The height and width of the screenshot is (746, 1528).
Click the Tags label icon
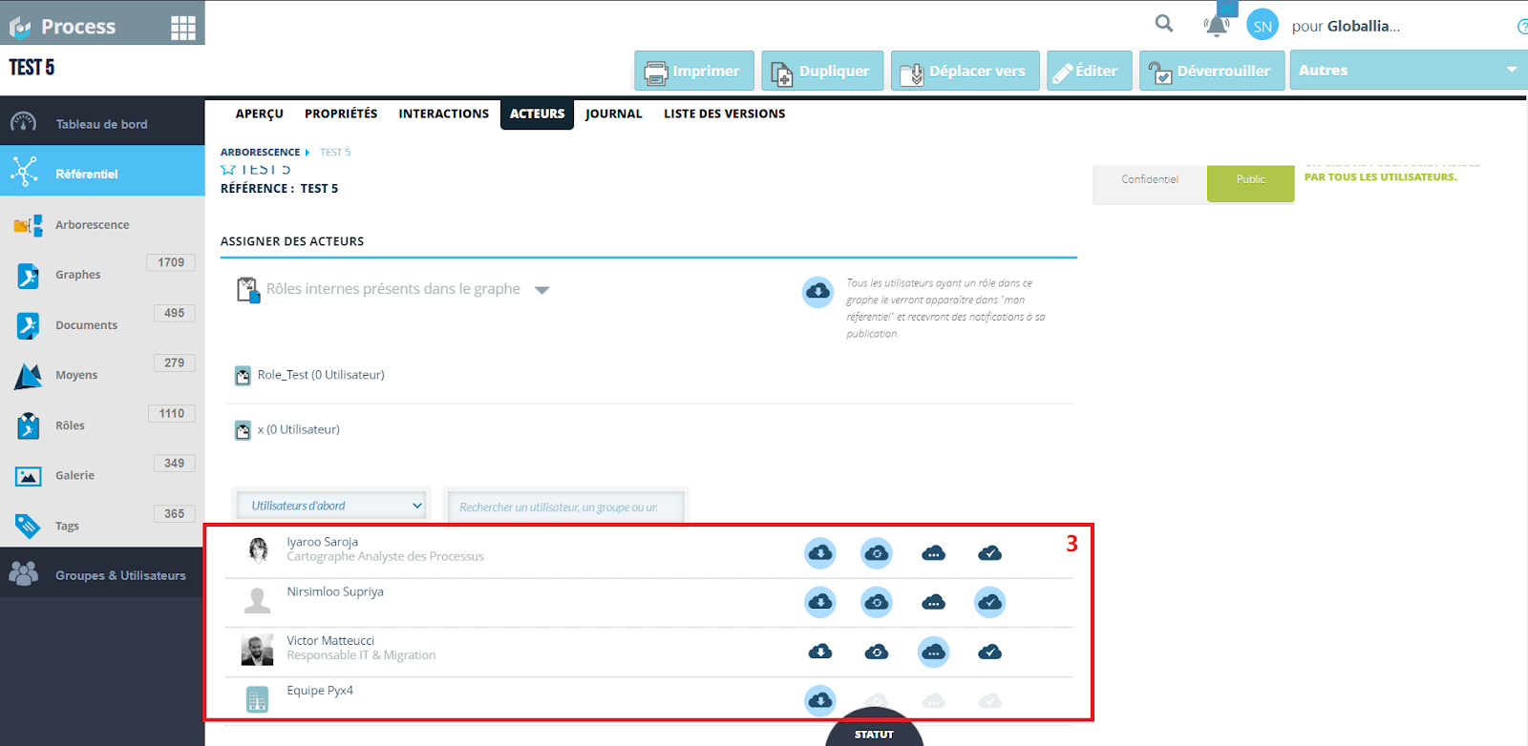28,526
